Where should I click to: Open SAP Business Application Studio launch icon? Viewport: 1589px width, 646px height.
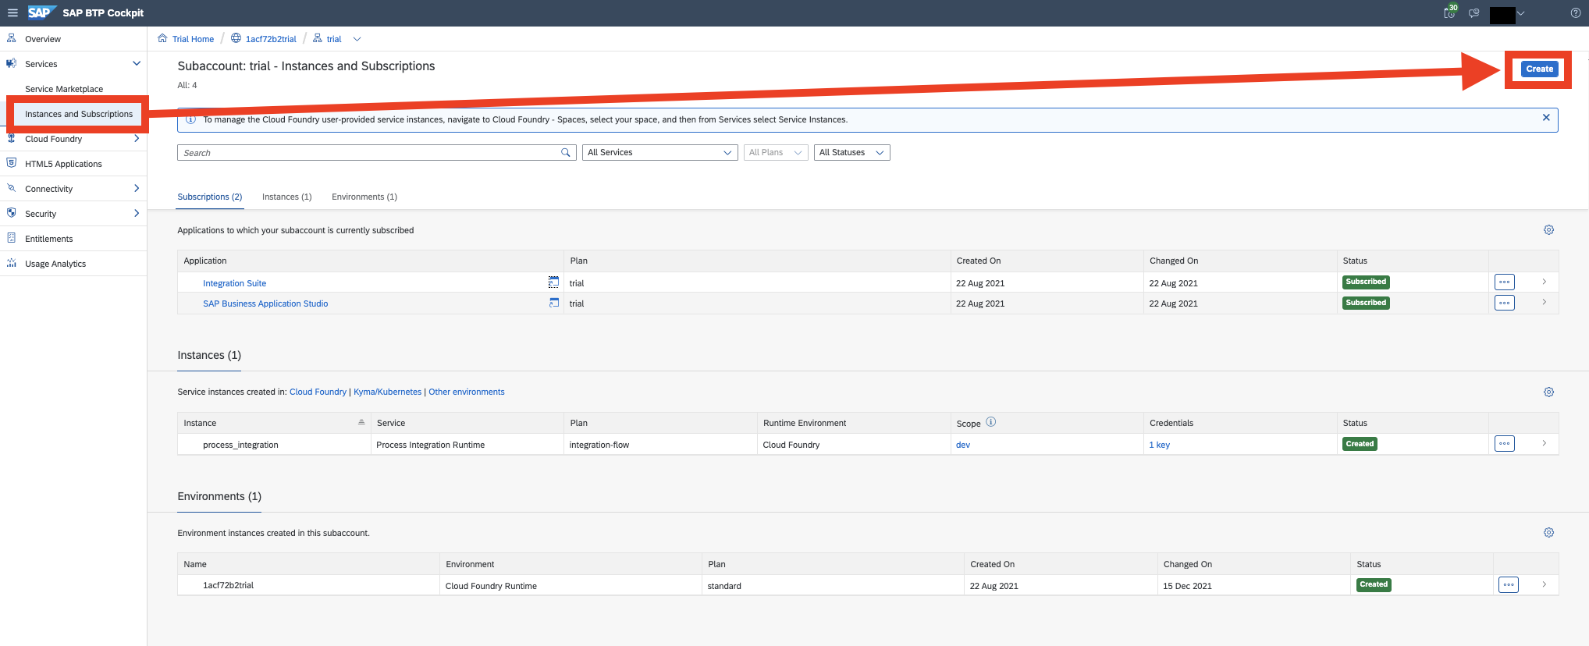(553, 303)
